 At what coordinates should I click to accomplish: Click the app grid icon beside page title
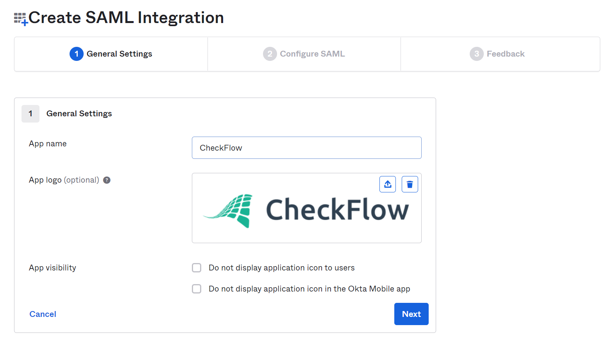tap(21, 19)
